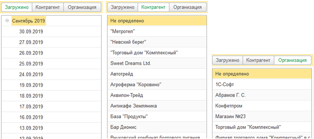Open Контрагент tab in right panel

[258, 60]
